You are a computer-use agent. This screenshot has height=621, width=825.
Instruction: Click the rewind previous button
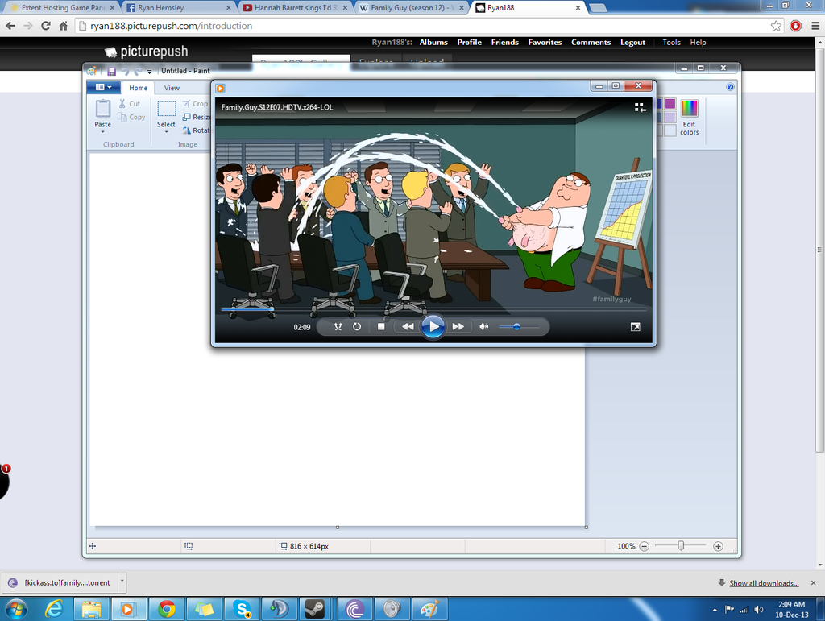click(408, 326)
